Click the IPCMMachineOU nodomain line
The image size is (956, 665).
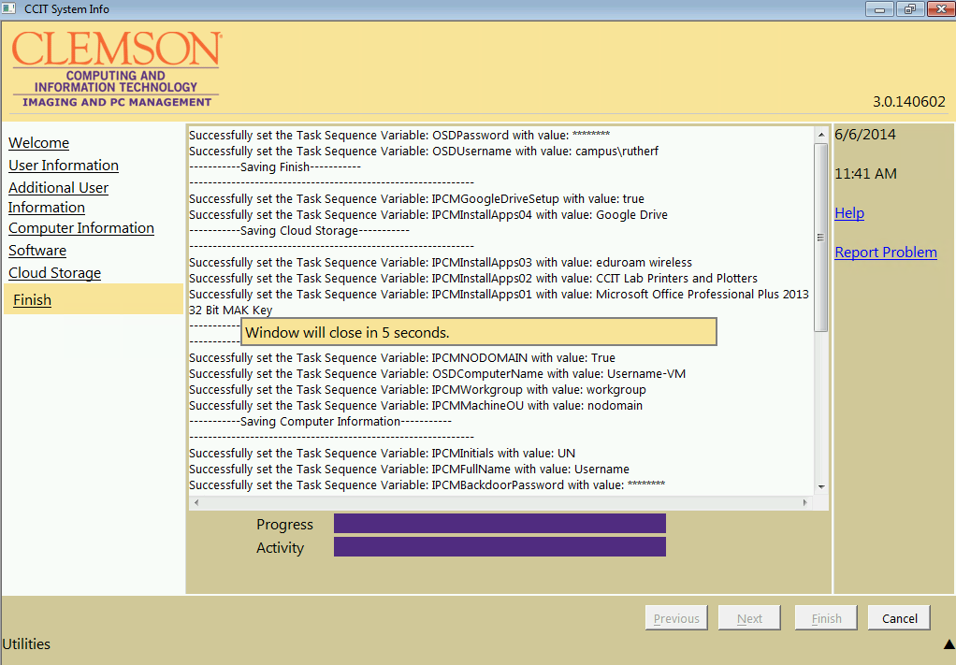point(415,405)
